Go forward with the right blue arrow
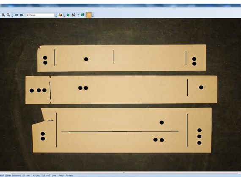This screenshot has height=177, width=241. [22, 15]
